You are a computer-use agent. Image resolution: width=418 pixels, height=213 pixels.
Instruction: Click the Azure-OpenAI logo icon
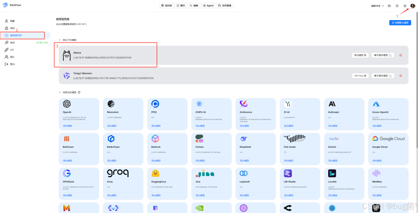tap(376, 104)
